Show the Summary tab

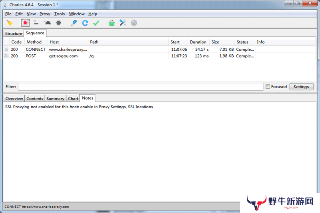click(55, 99)
